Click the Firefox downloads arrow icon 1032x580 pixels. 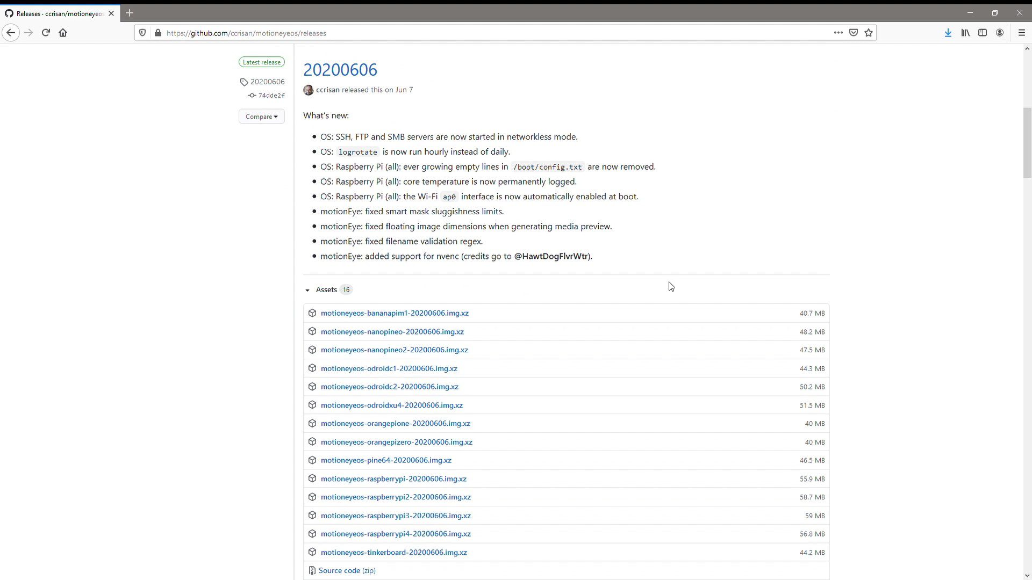pyautogui.click(x=948, y=33)
